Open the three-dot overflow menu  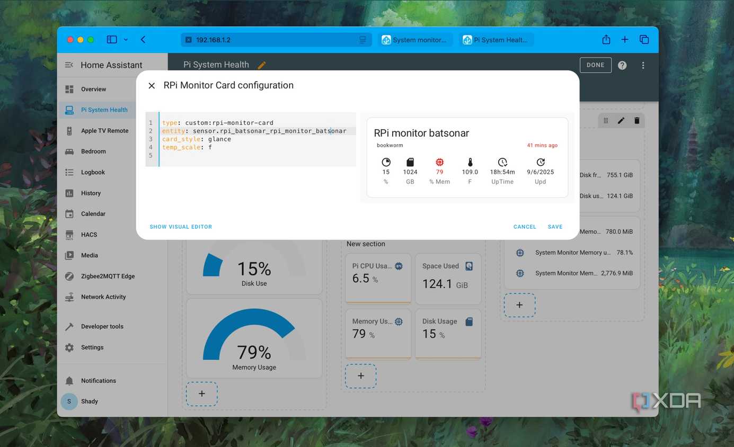coord(643,65)
